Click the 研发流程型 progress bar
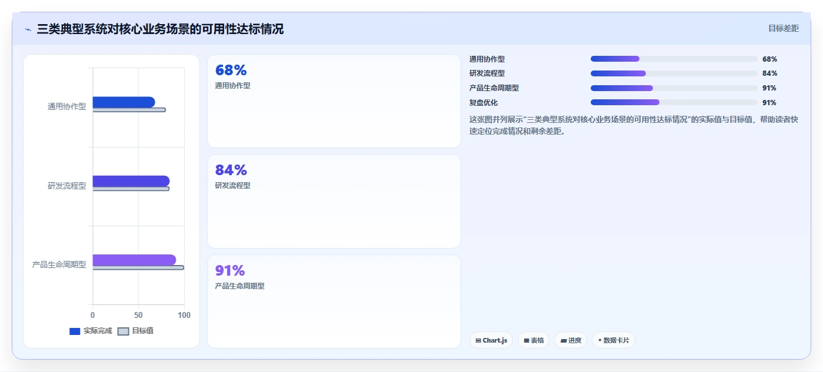The width and height of the screenshot is (823, 372). (x=674, y=73)
